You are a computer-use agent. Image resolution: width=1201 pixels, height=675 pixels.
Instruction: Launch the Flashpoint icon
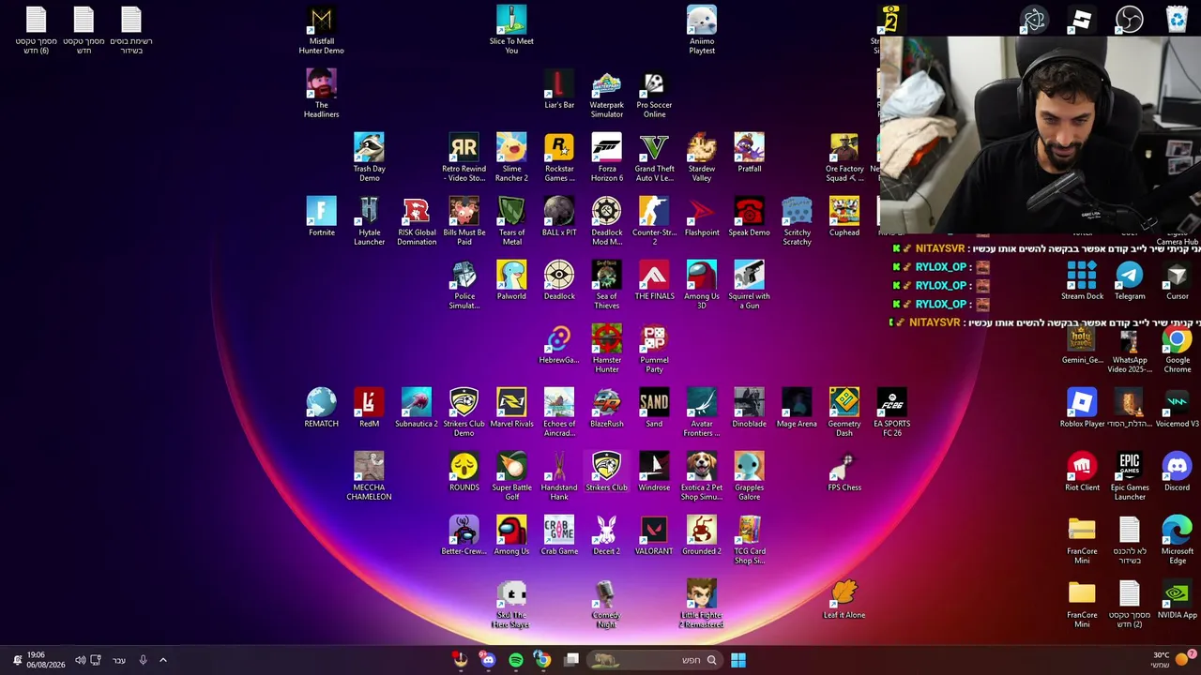pyautogui.click(x=702, y=217)
